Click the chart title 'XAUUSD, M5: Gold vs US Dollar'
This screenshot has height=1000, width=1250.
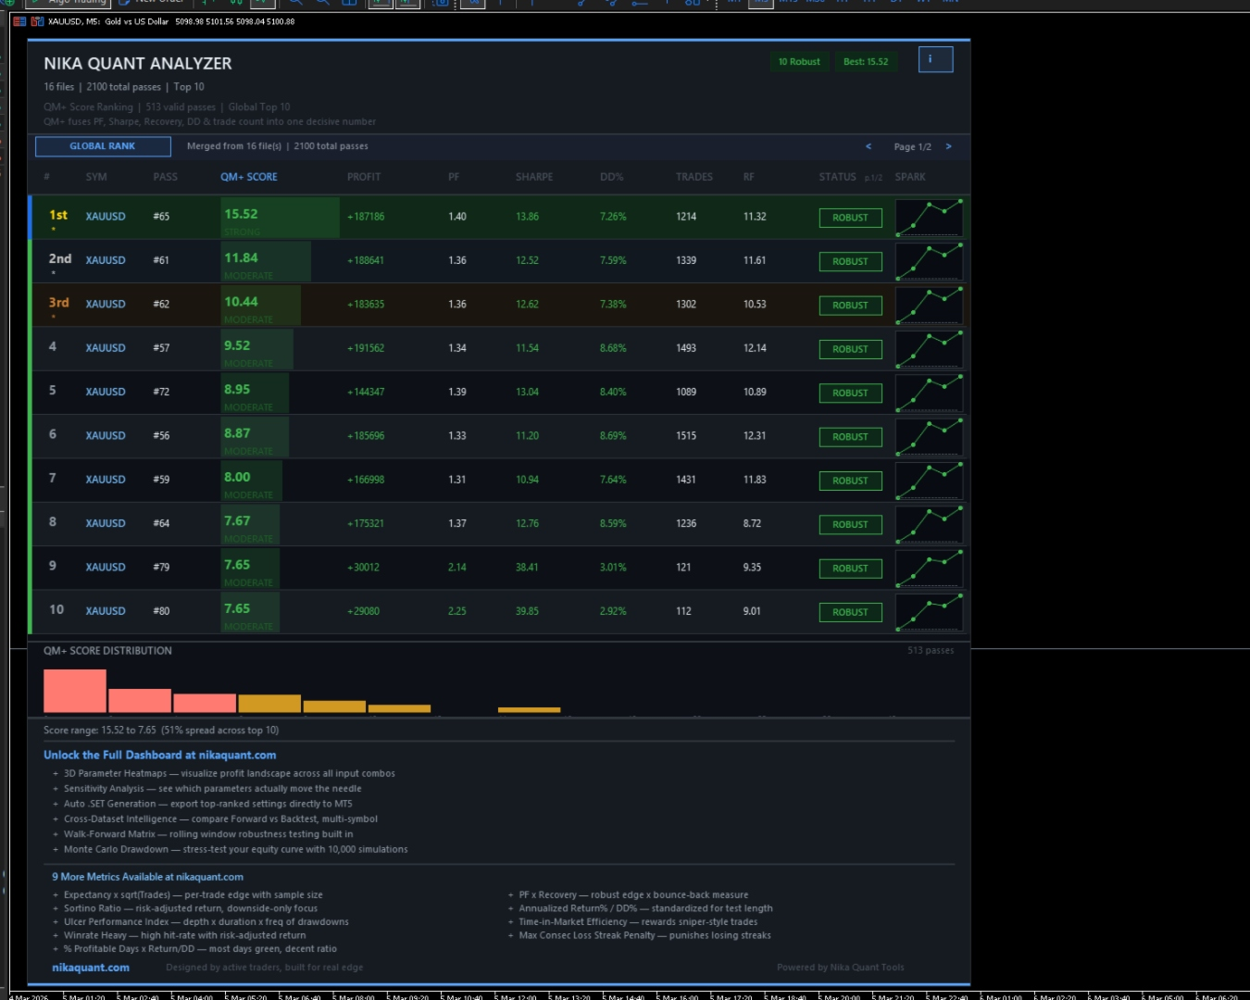tap(108, 21)
